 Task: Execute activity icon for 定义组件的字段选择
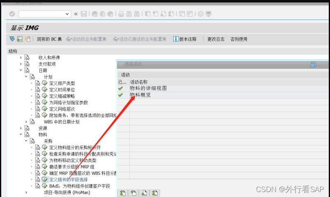[x=44, y=179]
